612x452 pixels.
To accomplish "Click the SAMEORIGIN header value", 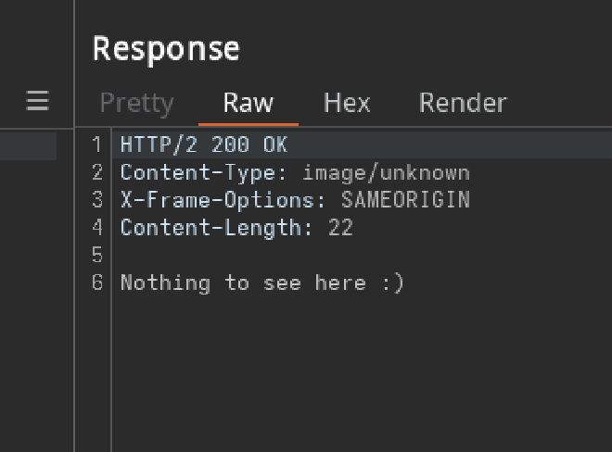I will [405, 200].
